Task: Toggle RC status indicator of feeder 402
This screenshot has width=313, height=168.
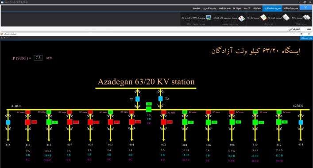Action: click(164, 112)
